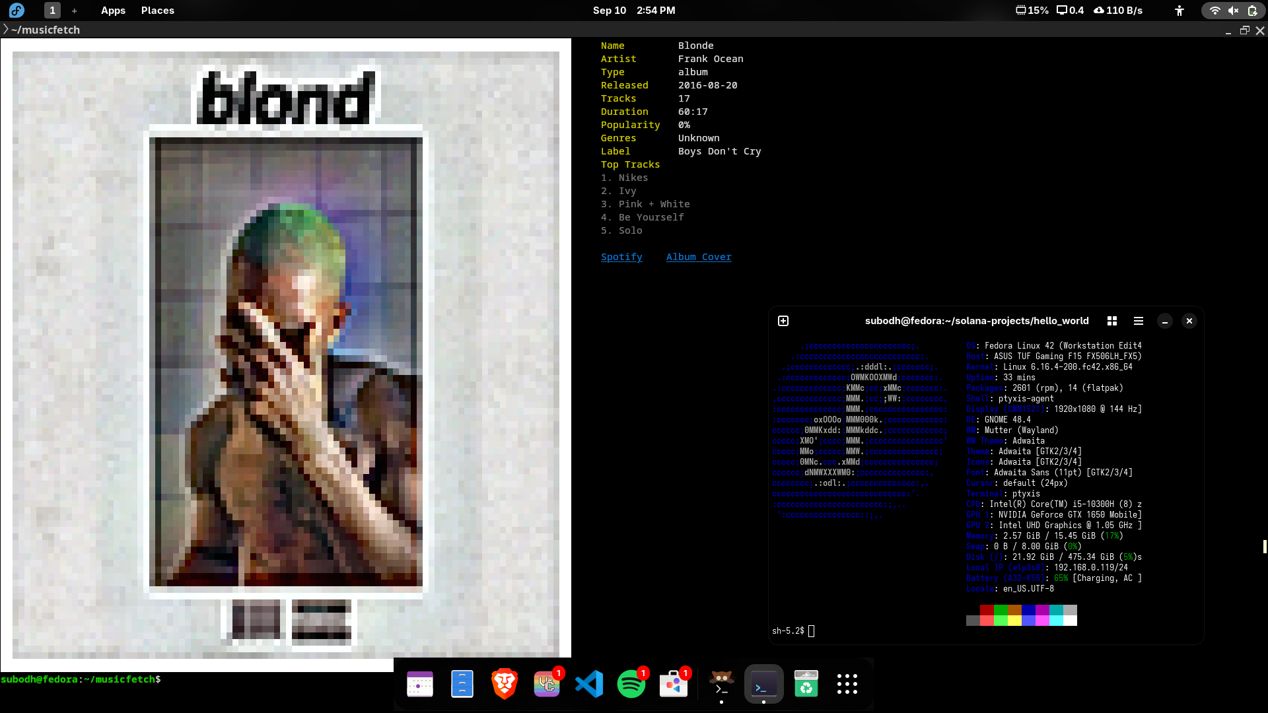Click top track '5. Solo'
The width and height of the screenshot is (1268, 713).
[621, 230]
